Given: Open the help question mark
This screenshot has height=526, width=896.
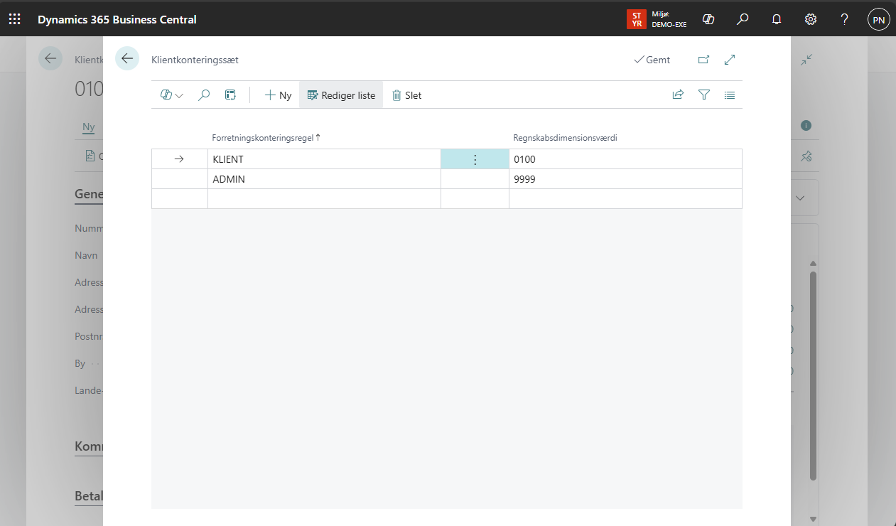Looking at the screenshot, I should click(844, 19).
